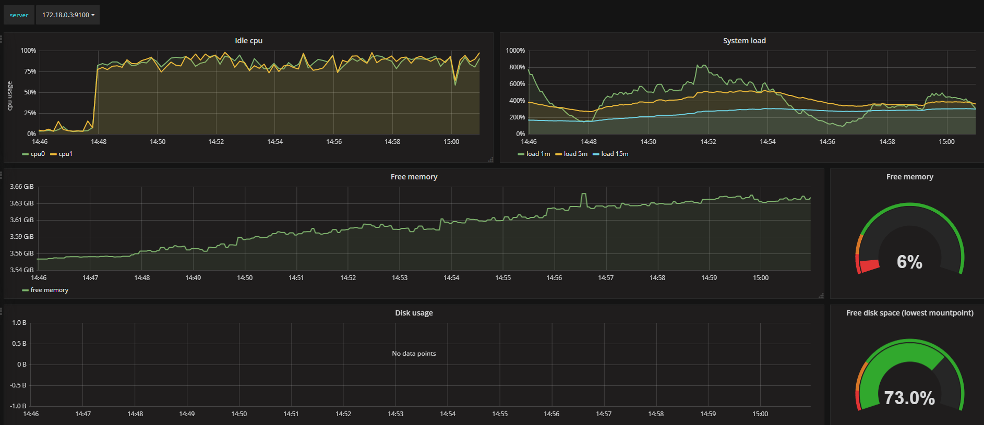Click the load 5m legend color line
This screenshot has height=425, width=984.
point(558,154)
